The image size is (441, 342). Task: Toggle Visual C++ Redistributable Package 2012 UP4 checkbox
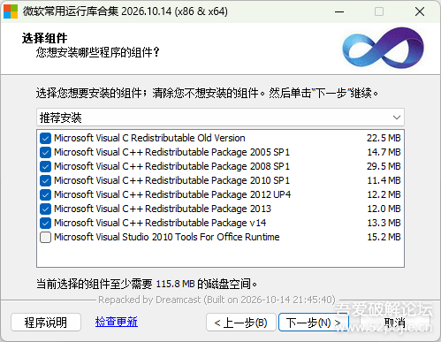click(x=45, y=194)
